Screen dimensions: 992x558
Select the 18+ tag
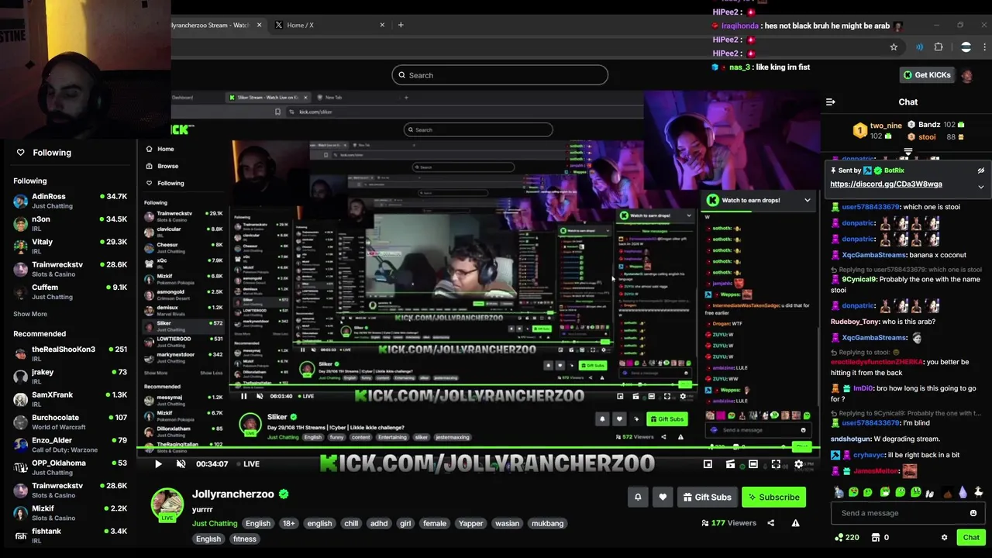tap(288, 523)
